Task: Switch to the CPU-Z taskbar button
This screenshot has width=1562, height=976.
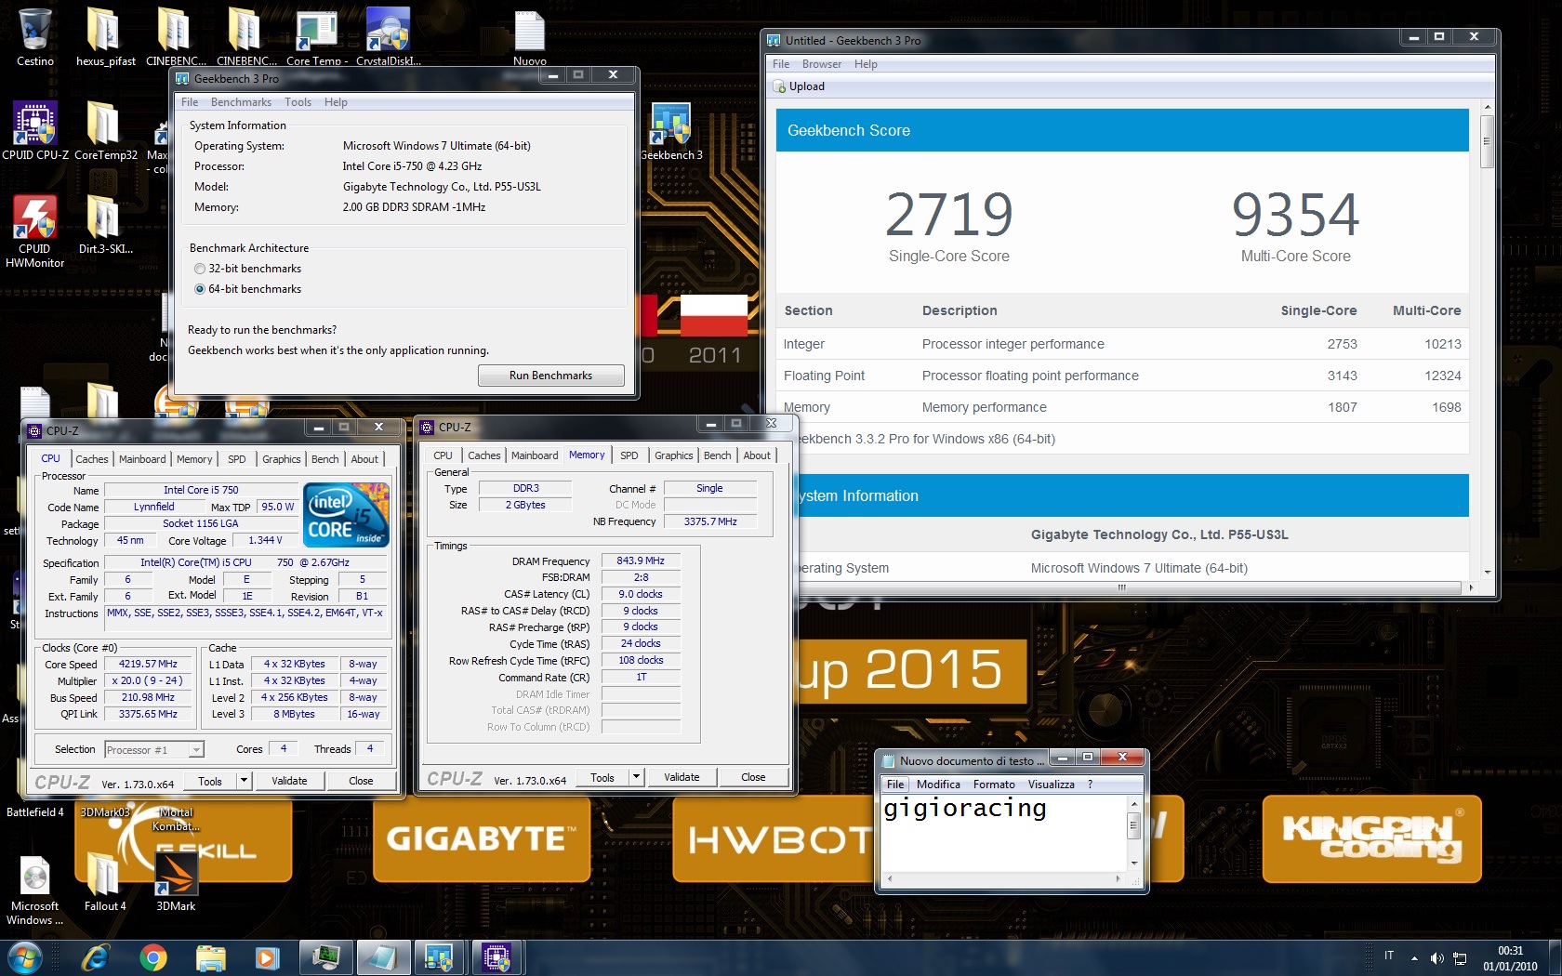Action: click(x=496, y=957)
